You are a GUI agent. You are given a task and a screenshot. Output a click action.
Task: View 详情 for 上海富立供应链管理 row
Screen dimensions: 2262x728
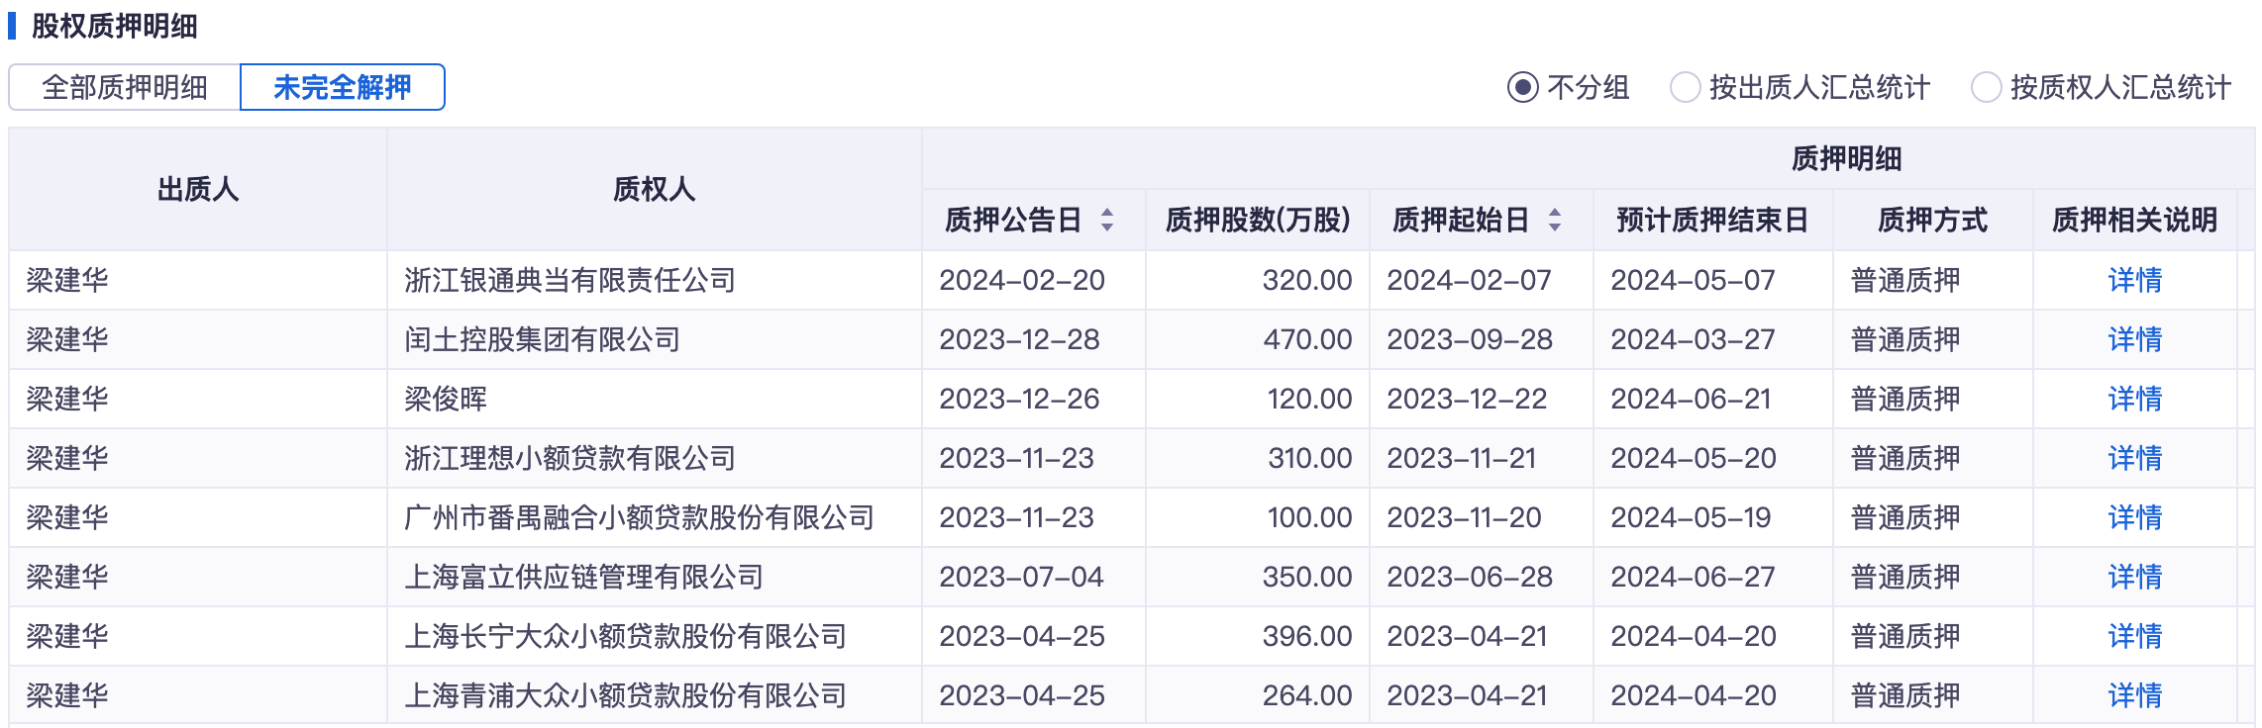click(x=2134, y=577)
